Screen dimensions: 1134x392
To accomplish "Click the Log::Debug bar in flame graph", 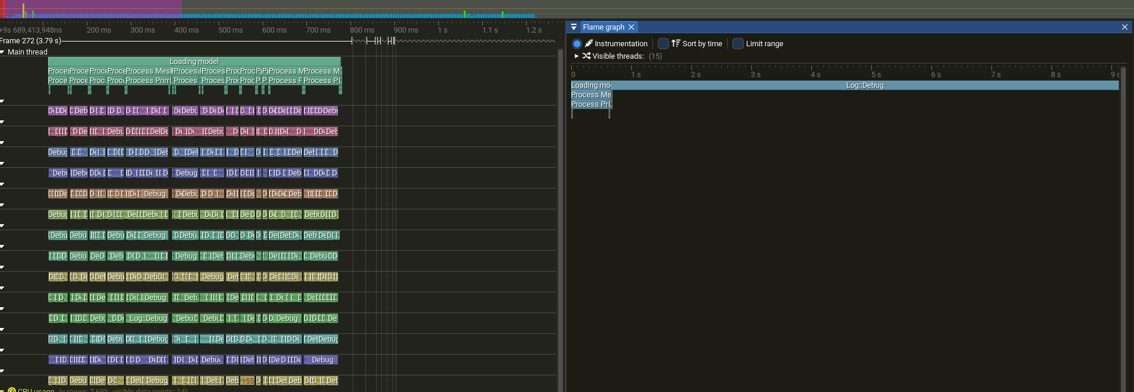I will pos(864,85).
